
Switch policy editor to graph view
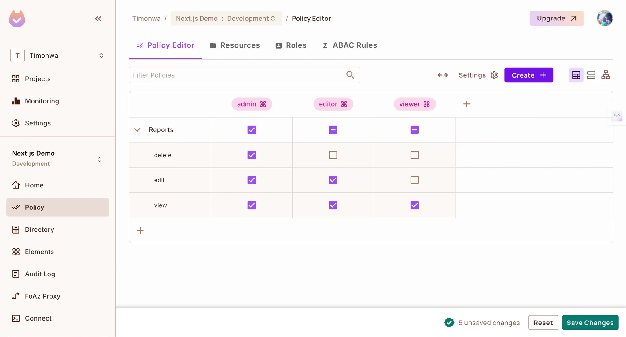pyautogui.click(x=606, y=75)
